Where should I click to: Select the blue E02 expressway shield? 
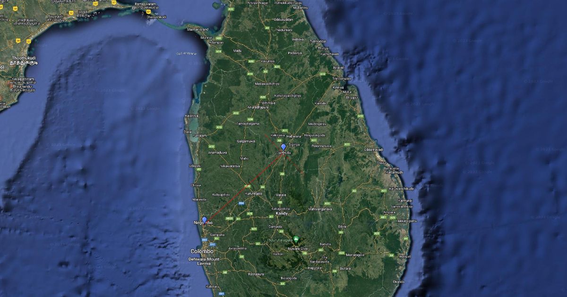coord(212,245)
